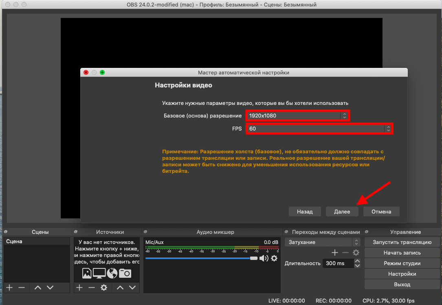Click the REC: 00:00:00 status text
The height and width of the screenshot is (305, 442).
tap(334, 301)
